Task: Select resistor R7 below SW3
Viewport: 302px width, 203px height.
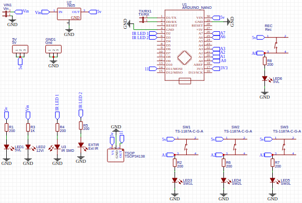Action: click(273, 163)
